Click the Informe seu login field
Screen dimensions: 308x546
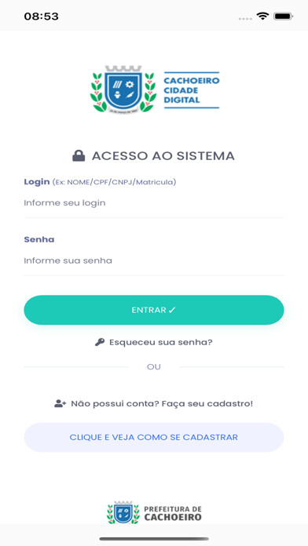coord(154,203)
